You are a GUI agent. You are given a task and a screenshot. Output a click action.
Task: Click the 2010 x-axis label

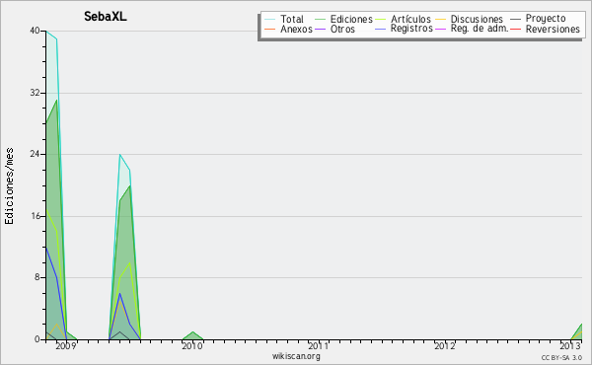pos(192,345)
